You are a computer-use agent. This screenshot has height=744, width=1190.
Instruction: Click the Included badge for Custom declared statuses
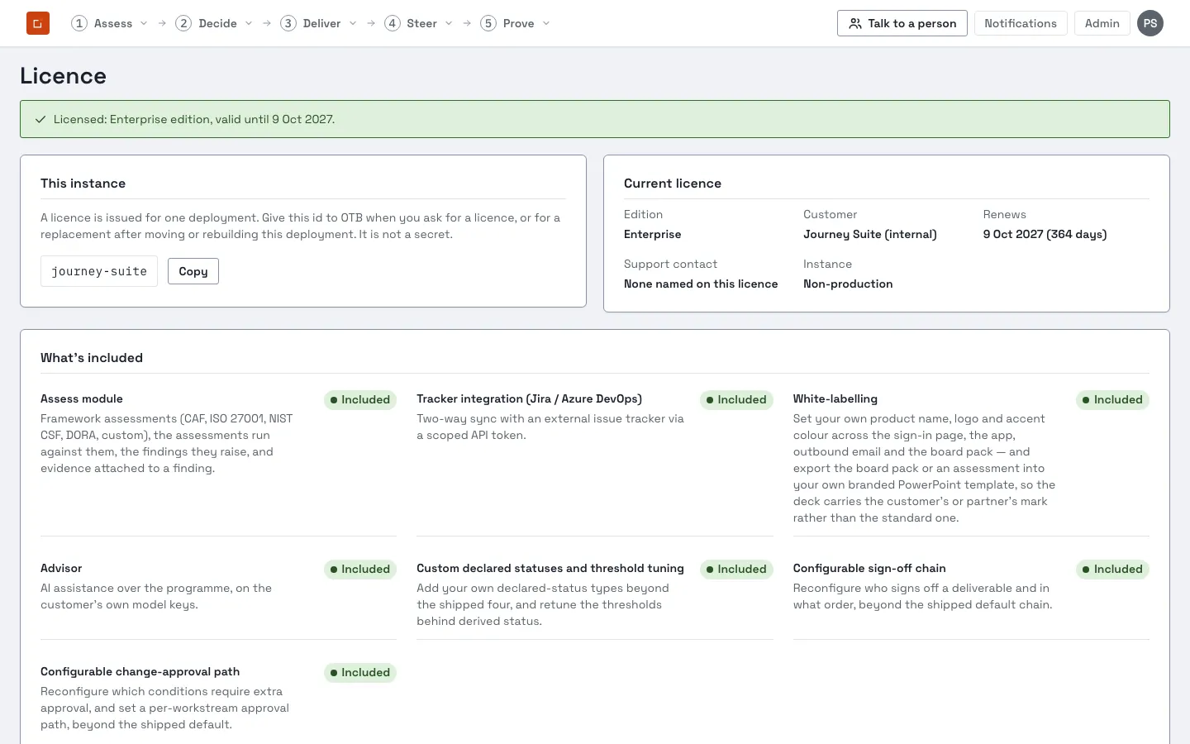tap(736, 570)
